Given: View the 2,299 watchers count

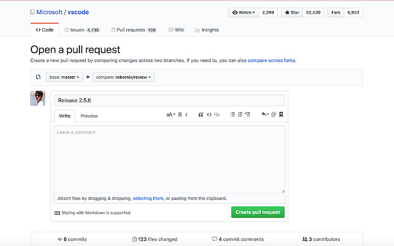Looking at the screenshot, I should (x=268, y=12).
